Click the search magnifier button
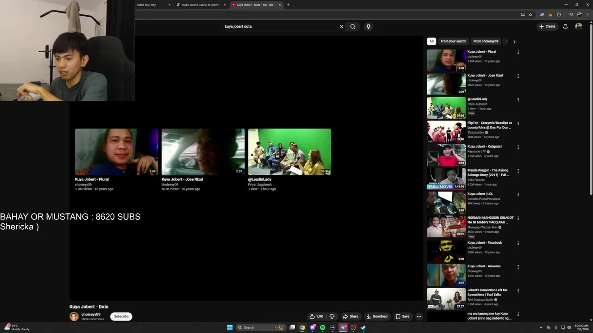Screen dimensions: 593x333 [x=353, y=26]
